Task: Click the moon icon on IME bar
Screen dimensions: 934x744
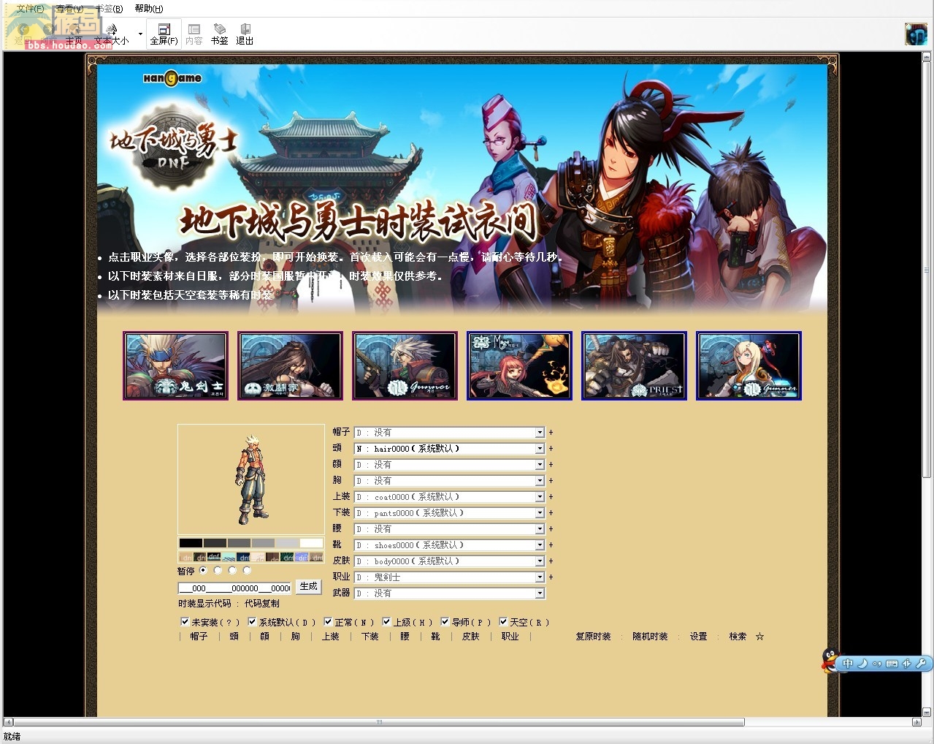Action: [x=862, y=664]
